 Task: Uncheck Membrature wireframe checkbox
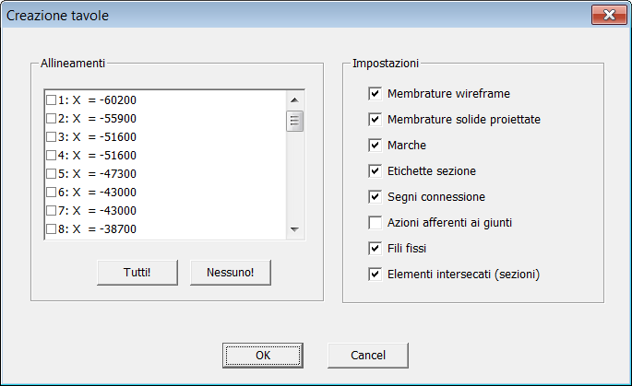[x=375, y=93]
